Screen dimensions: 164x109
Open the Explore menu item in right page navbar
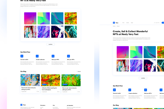(x=127, y=23)
